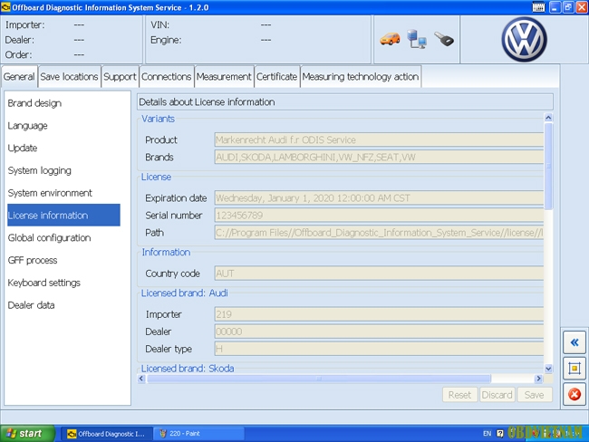This screenshot has height=442, width=589.
Task: Click the 'Details about License information' header
Action: pos(345,102)
